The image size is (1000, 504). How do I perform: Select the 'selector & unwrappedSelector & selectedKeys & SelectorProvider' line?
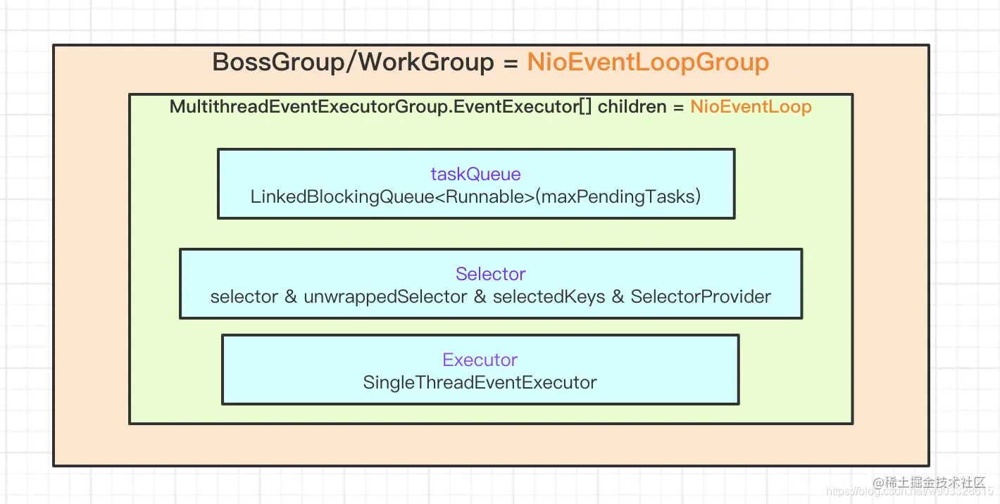point(491,296)
